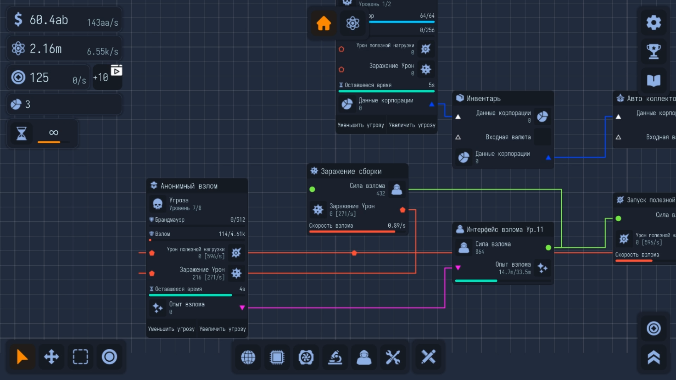Open the globe network category

248,357
